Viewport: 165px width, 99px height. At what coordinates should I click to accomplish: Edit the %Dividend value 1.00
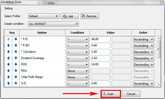click(100, 52)
